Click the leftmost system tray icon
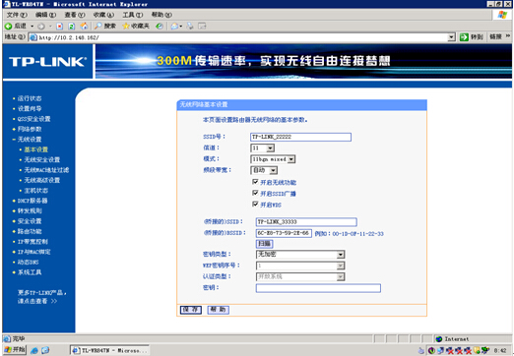This screenshot has width=514, height=356. pyautogui.click(x=421, y=351)
